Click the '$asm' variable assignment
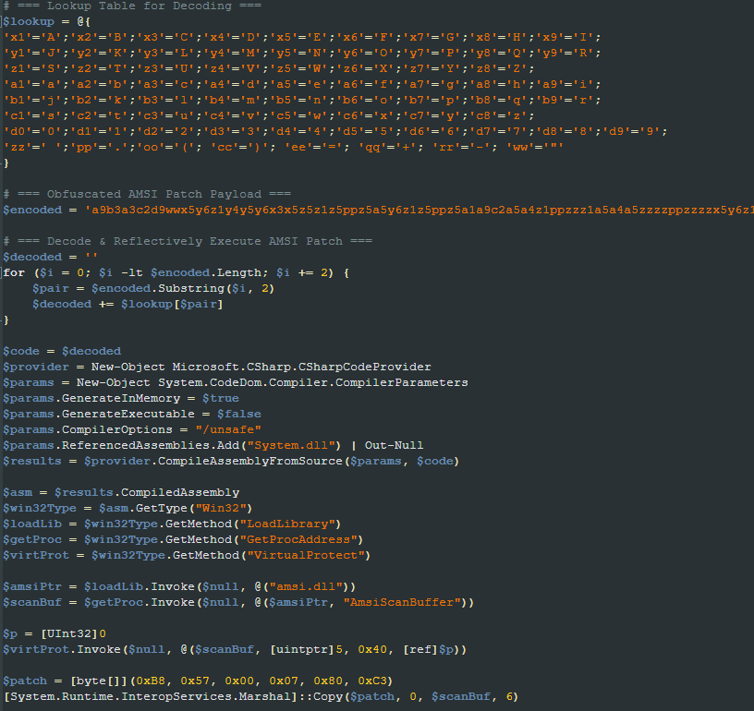This screenshot has width=754, height=711. coord(18,492)
